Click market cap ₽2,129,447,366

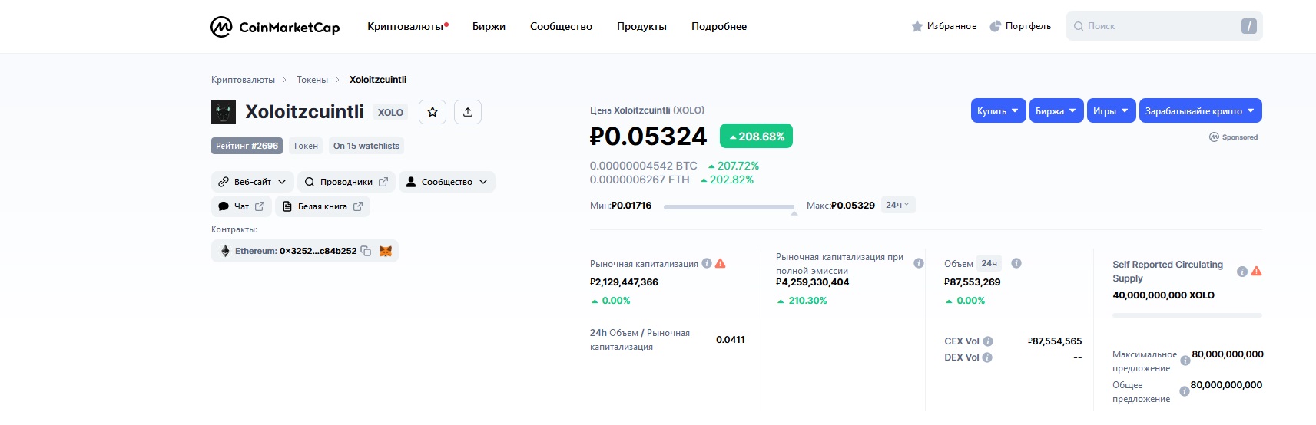[x=624, y=282]
